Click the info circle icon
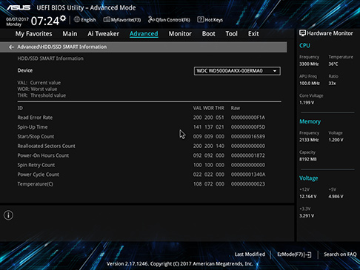Image resolution: width=360 pixels, height=270 pixels. point(8,215)
